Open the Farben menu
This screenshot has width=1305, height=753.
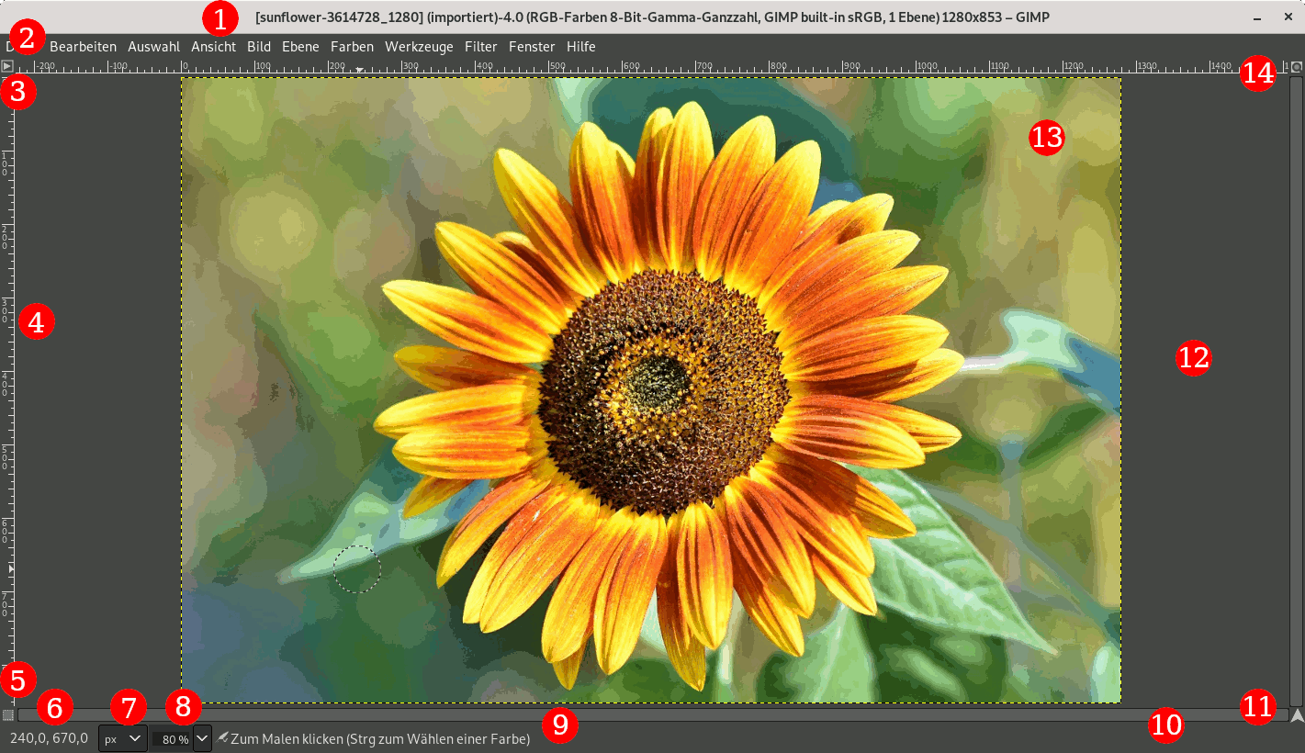[352, 46]
